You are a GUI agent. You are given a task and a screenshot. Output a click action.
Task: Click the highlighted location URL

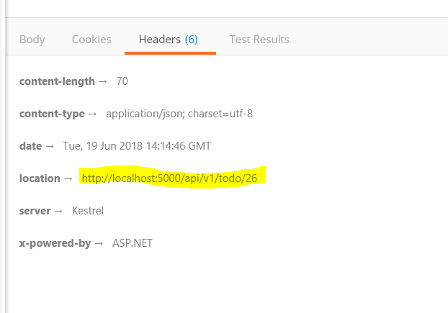click(x=169, y=178)
